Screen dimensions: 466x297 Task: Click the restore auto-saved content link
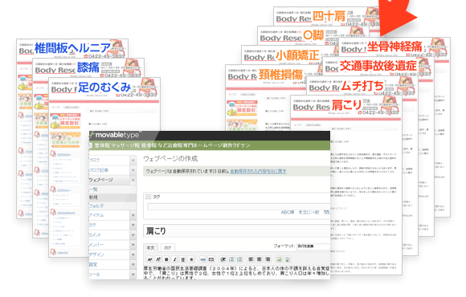point(258,171)
